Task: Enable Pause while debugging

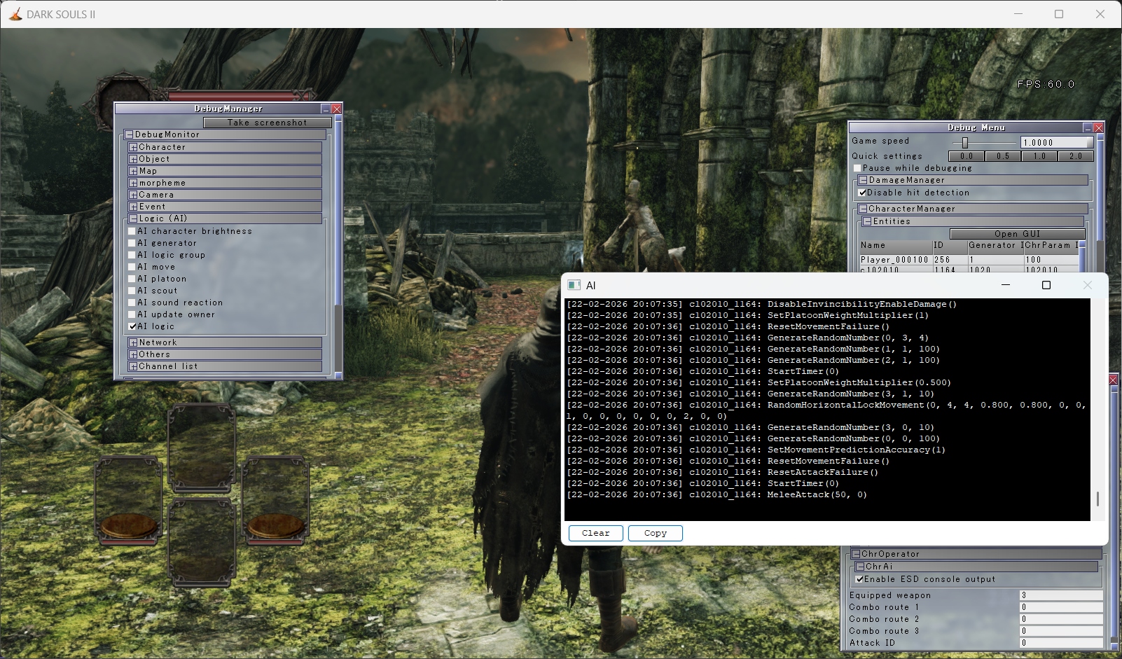Action: (857, 168)
